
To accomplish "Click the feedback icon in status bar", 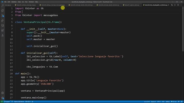I will pos(179,102).
